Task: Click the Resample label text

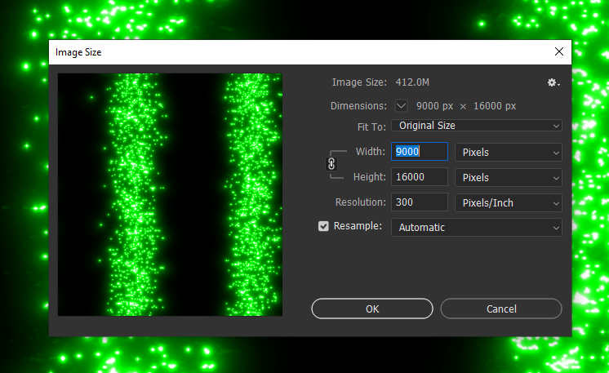Action: (358, 226)
